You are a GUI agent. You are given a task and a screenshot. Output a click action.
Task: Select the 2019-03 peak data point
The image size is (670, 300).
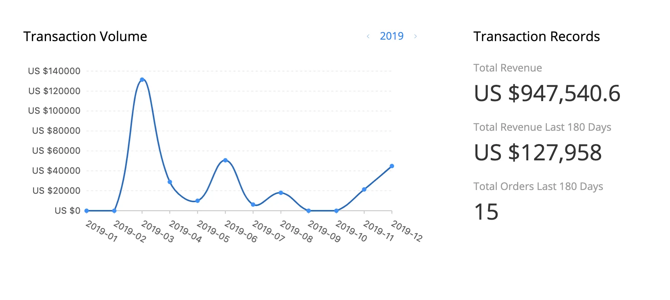pos(142,80)
